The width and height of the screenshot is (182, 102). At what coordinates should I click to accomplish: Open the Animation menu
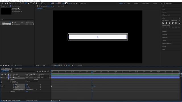[x=26, y=1]
